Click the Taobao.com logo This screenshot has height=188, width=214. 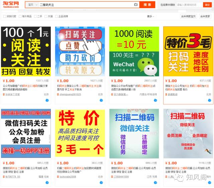tap(11, 4)
